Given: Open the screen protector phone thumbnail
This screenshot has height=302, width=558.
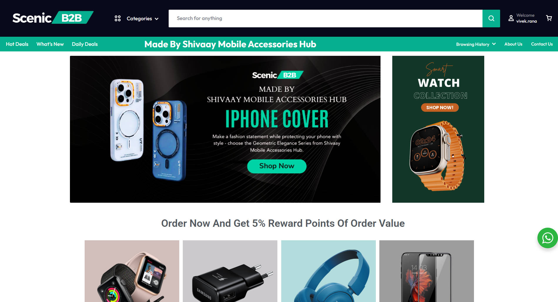Looking at the screenshot, I should (x=427, y=271).
